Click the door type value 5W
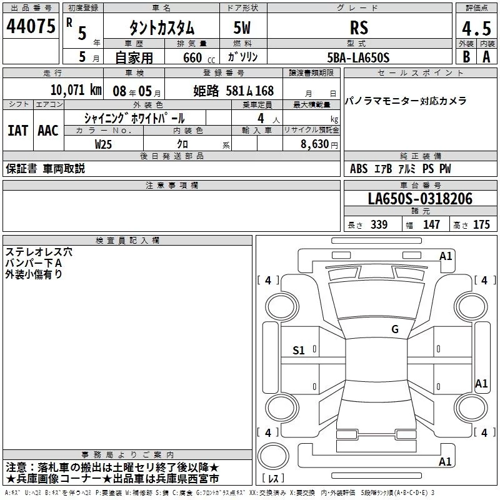Image resolution: width=500 pixels, height=500 pixels. point(242,27)
